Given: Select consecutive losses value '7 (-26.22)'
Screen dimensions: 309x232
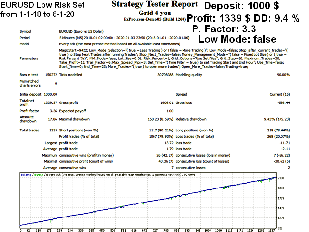Looking at the screenshot, I should [x=281, y=155].
